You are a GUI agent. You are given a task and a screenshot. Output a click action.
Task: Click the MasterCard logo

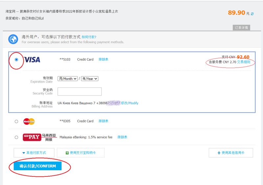coord(29,121)
